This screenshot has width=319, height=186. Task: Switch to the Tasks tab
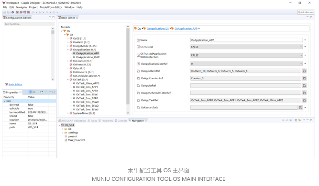tap(92, 121)
